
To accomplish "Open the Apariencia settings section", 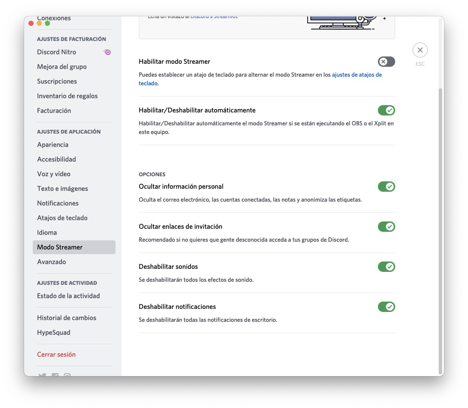I will 53,145.
